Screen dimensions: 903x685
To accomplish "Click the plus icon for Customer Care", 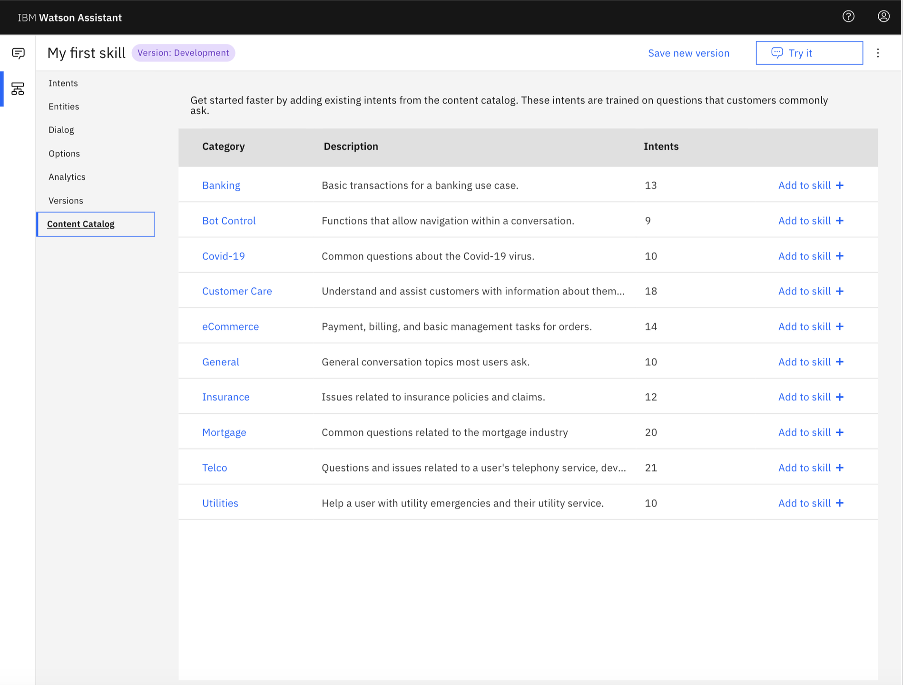I will (x=840, y=291).
